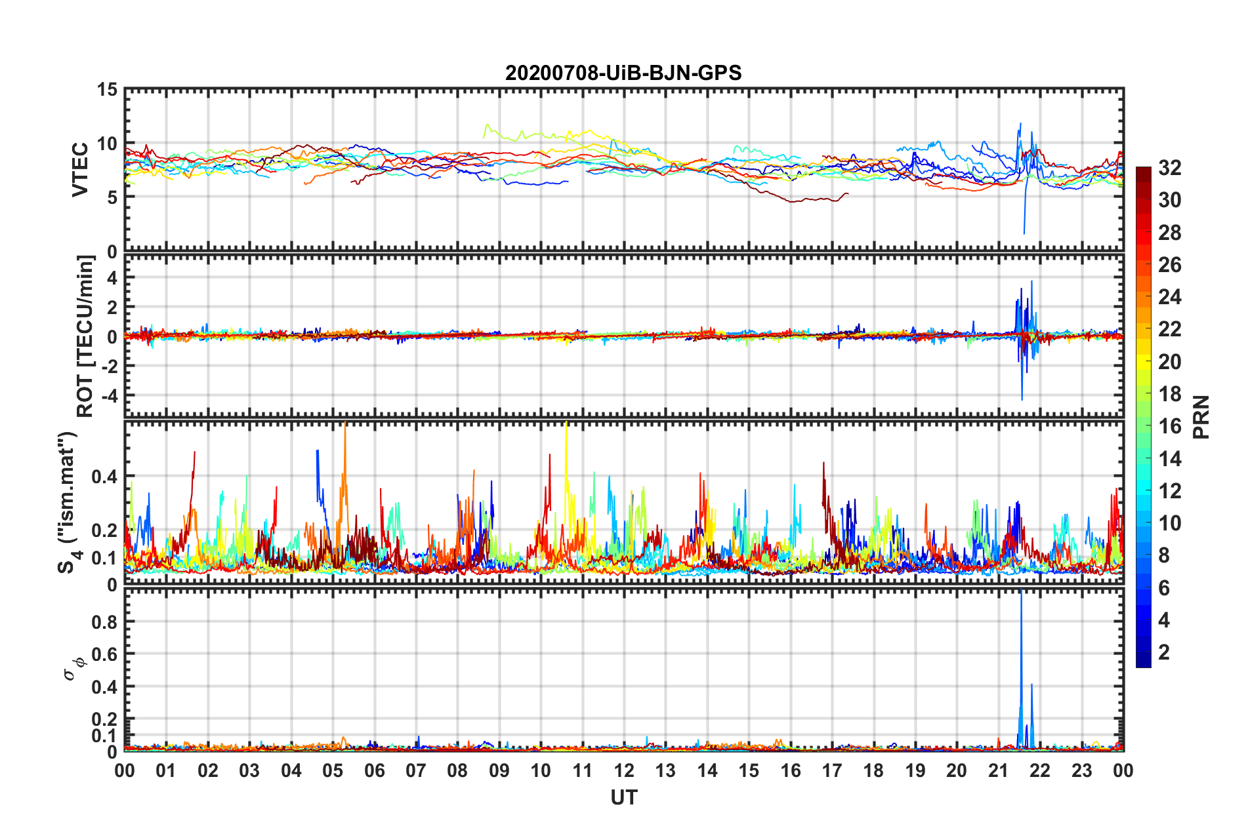Click the plot title 20200708-UiB-BJN-GPS

click(x=623, y=73)
